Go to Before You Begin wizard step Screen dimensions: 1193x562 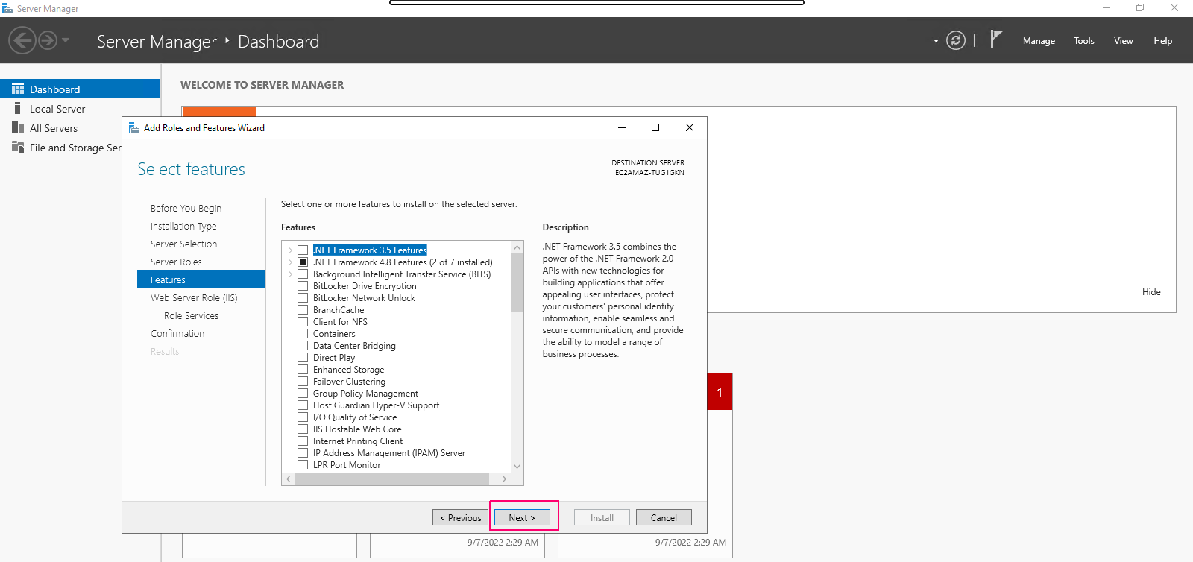(x=186, y=208)
